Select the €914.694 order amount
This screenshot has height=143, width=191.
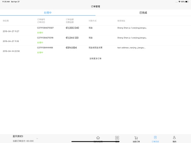pyautogui.click(x=71, y=47)
